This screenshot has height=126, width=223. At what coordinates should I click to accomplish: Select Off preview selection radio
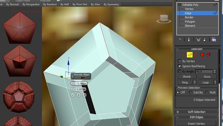[178, 92]
